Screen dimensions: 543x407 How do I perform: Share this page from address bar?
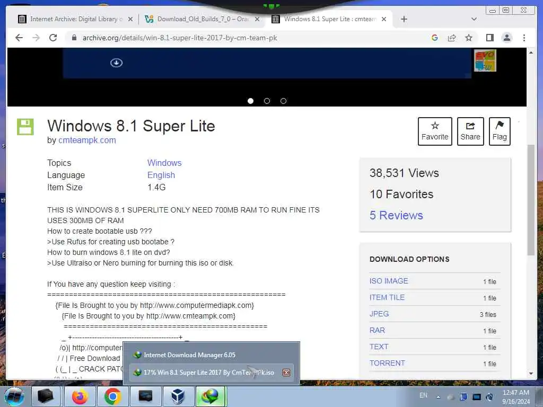point(452,38)
